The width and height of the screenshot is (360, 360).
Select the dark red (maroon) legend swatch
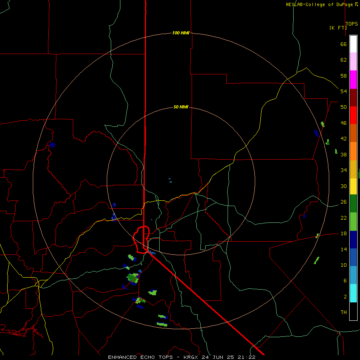[353, 97]
